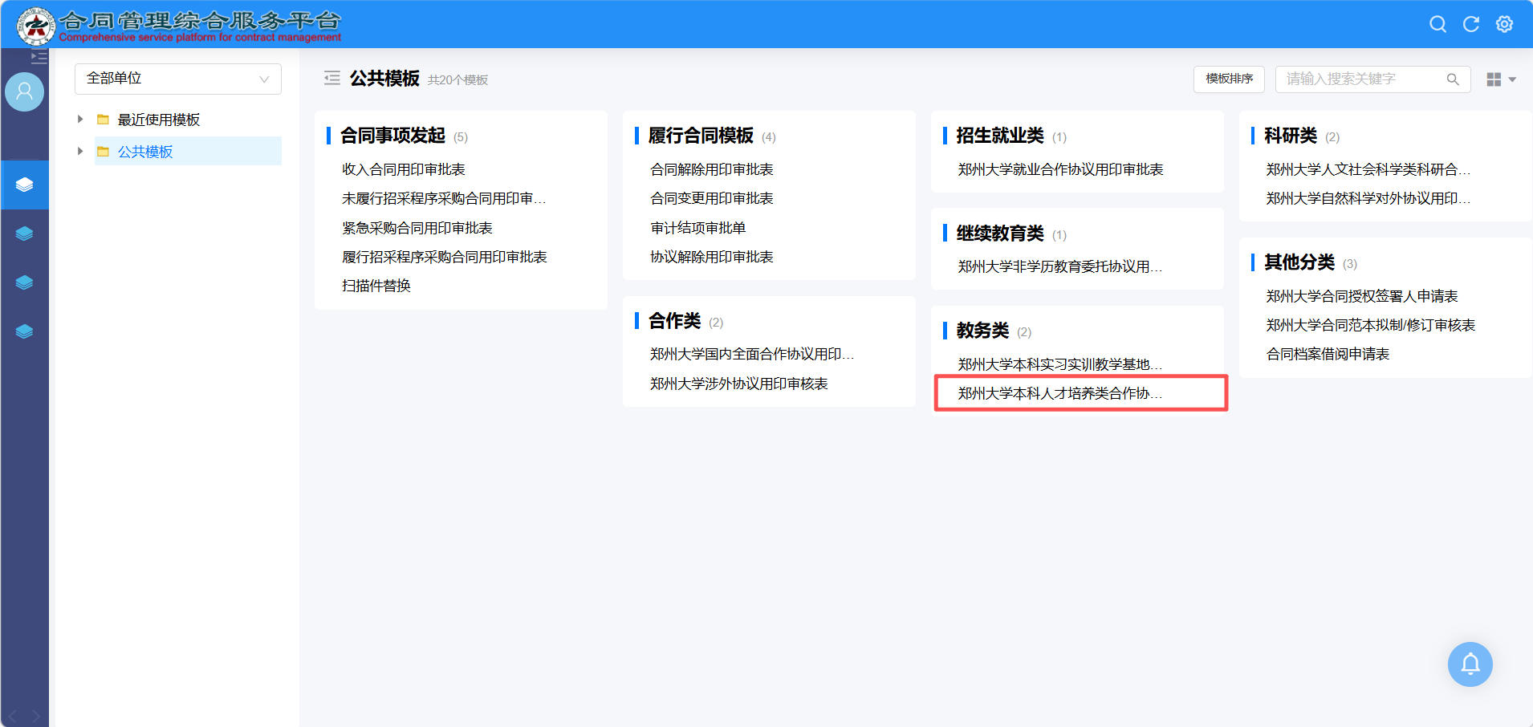
Task: Open 郑州大学涉外协议用印审核表 template
Action: pos(738,384)
